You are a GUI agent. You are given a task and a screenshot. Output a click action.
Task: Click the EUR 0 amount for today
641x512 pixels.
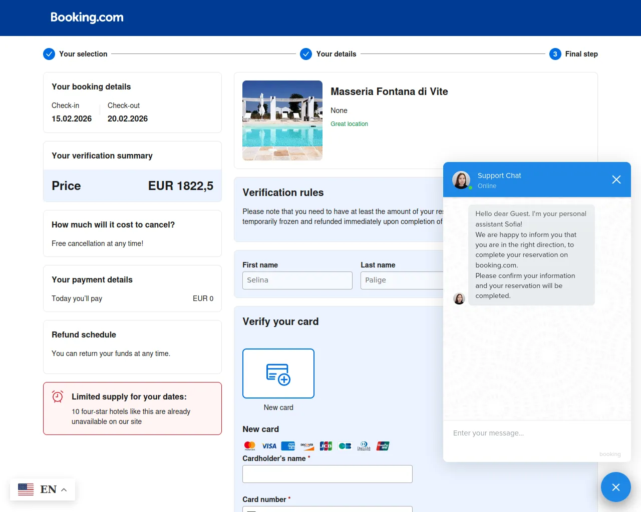pos(203,298)
